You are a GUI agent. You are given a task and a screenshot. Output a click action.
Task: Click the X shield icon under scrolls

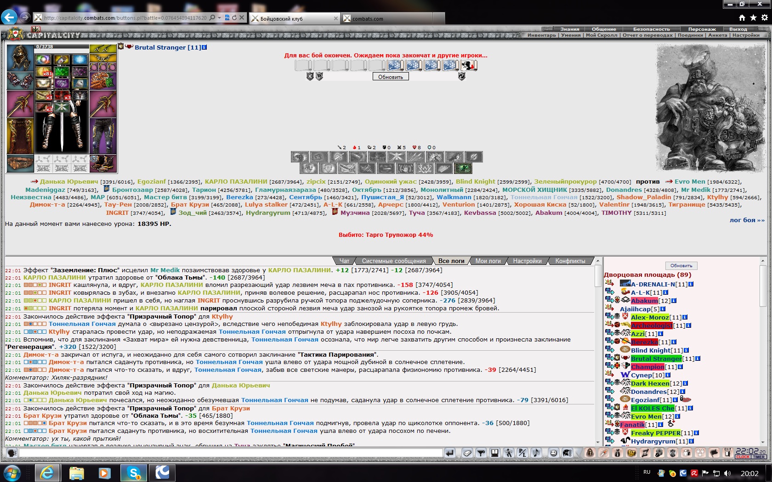coord(310,77)
